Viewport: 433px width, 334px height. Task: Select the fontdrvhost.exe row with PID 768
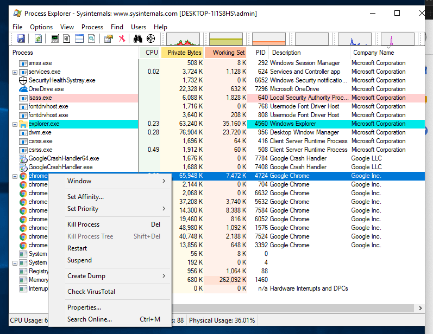pos(217,106)
